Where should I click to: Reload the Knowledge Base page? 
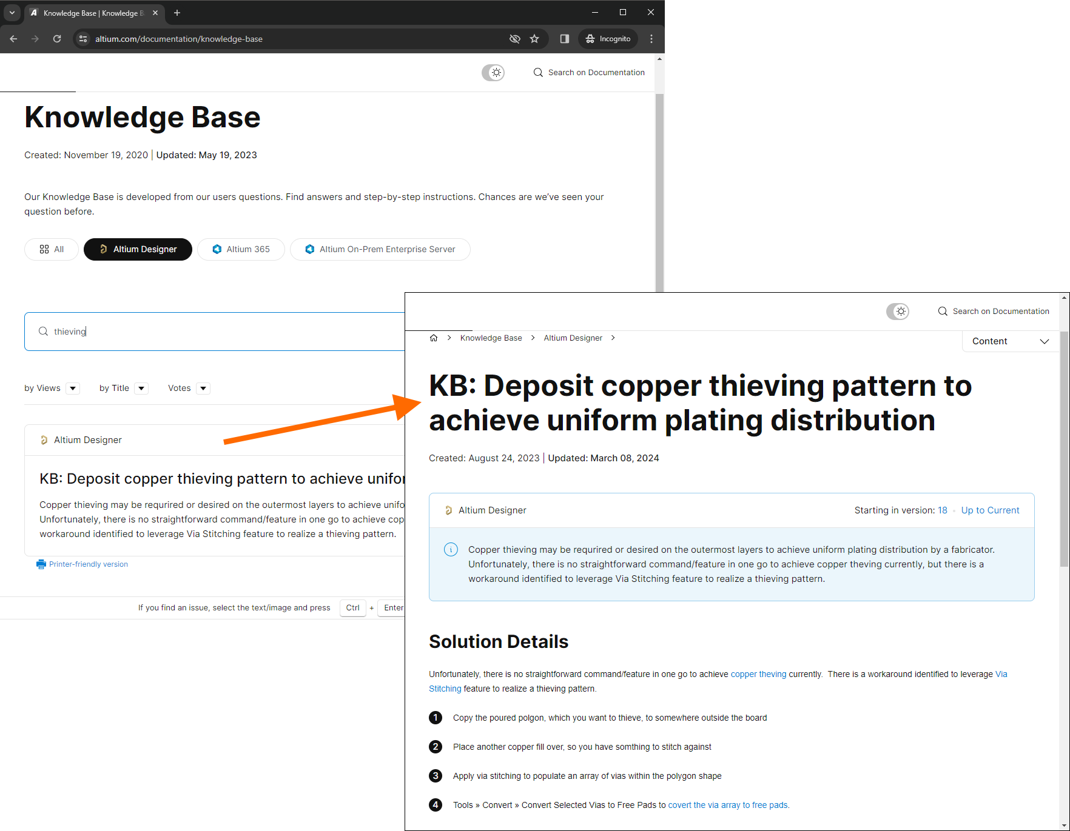(x=57, y=39)
